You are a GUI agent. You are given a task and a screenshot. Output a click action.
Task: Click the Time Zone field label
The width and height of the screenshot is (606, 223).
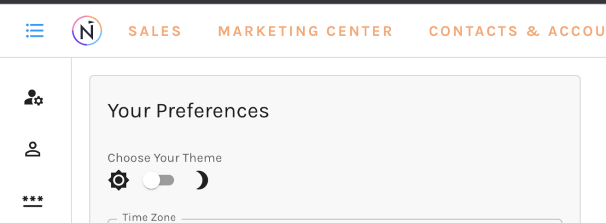pos(149,217)
